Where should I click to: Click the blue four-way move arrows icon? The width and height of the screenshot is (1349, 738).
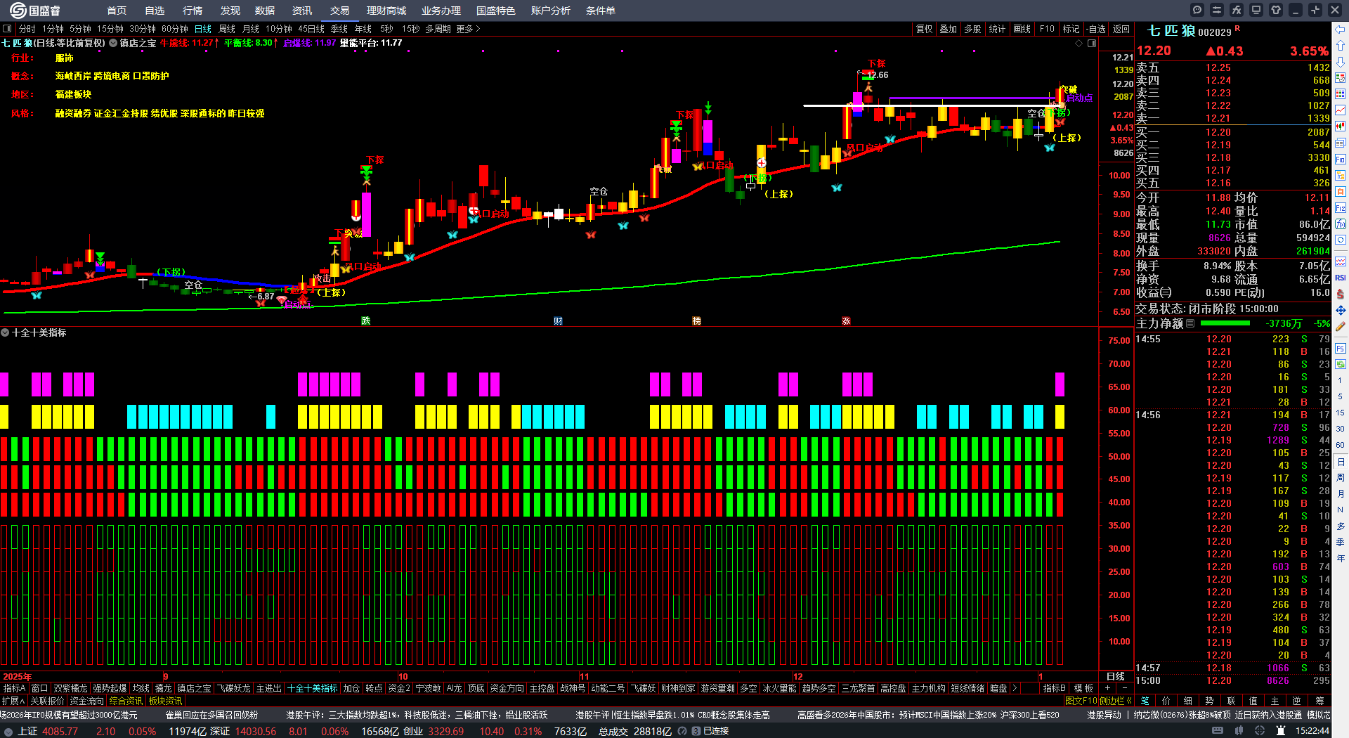point(1341,310)
